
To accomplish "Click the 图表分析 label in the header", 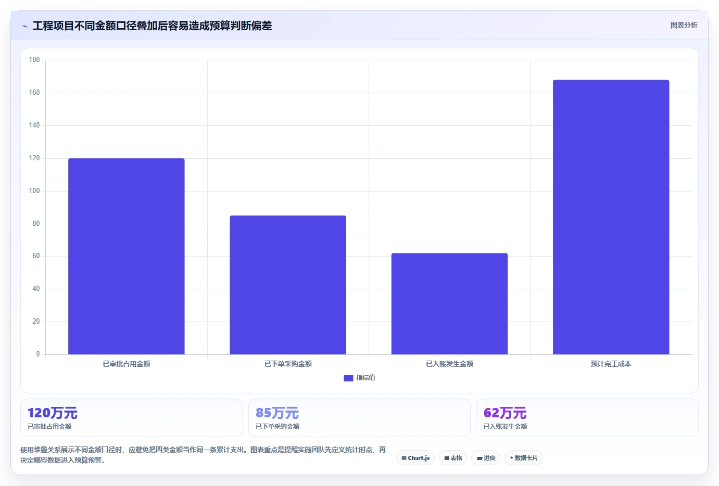I will pyautogui.click(x=684, y=25).
